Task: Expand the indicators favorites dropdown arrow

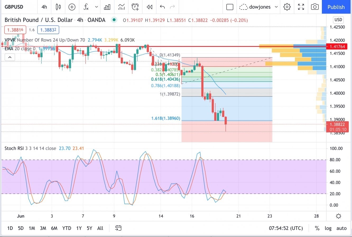Action: pyautogui.click(x=96, y=7)
